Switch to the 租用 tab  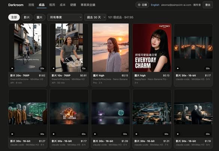tap(52, 5)
